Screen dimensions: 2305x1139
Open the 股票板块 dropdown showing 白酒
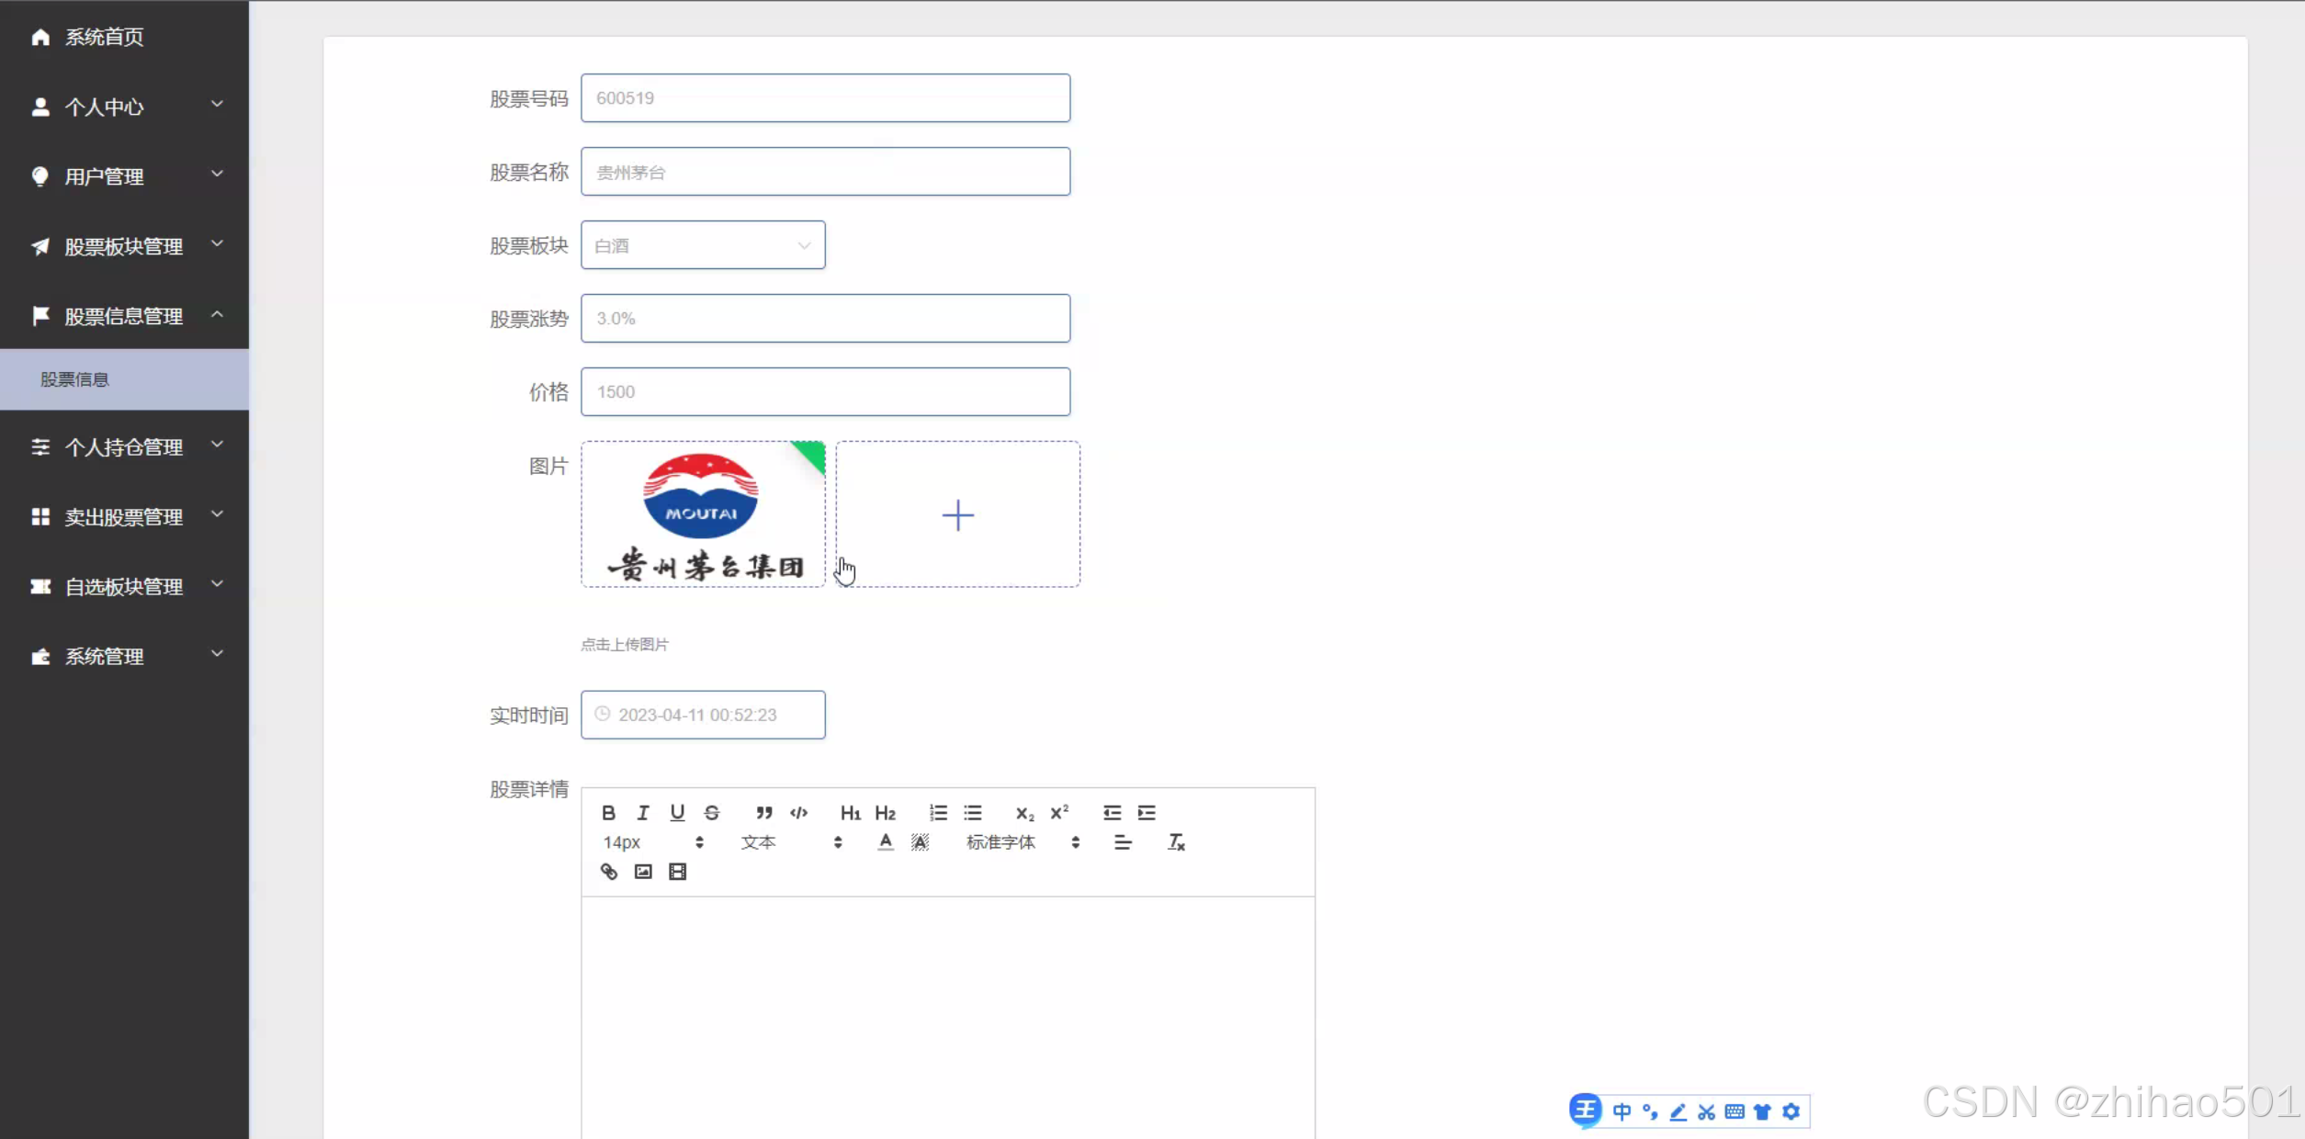click(x=703, y=245)
